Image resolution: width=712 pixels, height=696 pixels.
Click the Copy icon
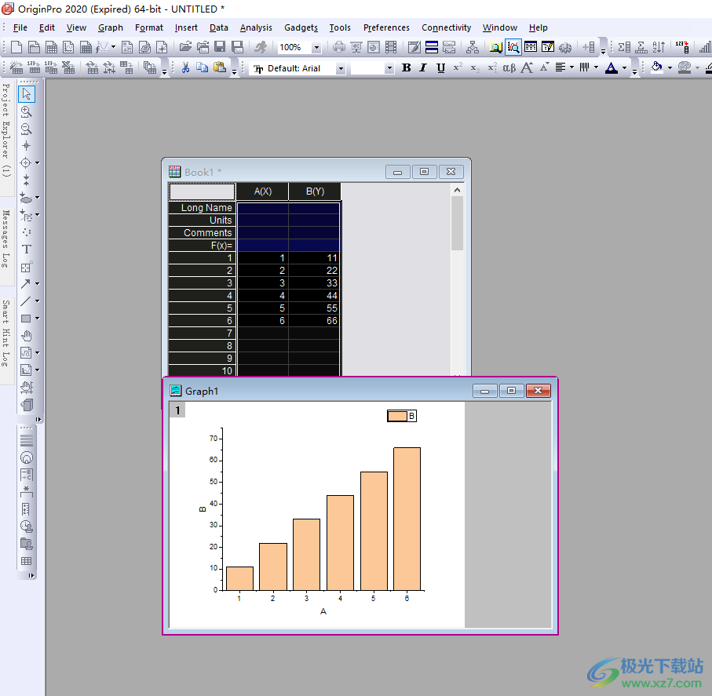202,68
